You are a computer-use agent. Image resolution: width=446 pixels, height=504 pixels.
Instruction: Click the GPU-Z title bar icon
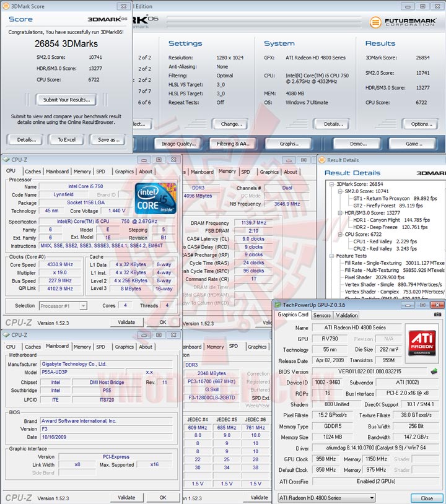click(278, 305)
